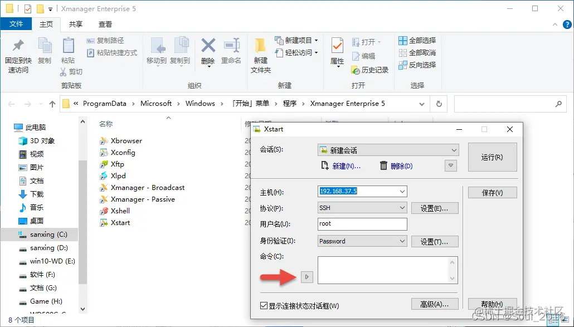The height and width of the screenshot is (327, 574).
Task: Select 3D Objects (3D 对象) in sidebar
Action: 37,141
